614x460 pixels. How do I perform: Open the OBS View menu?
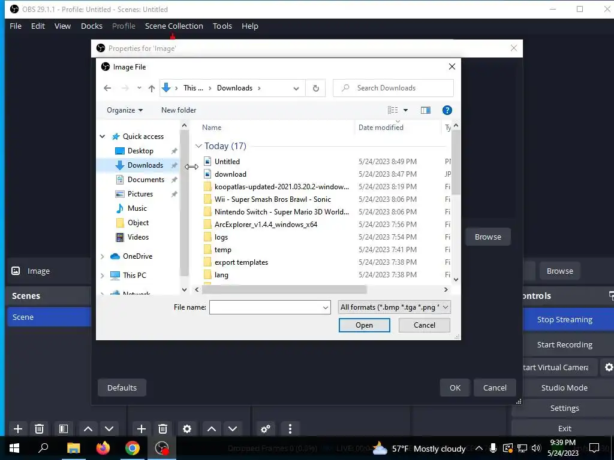(x=62, y=26)
